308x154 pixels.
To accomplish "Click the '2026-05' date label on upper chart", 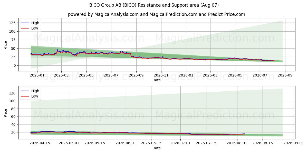I will tap(235, 75).
